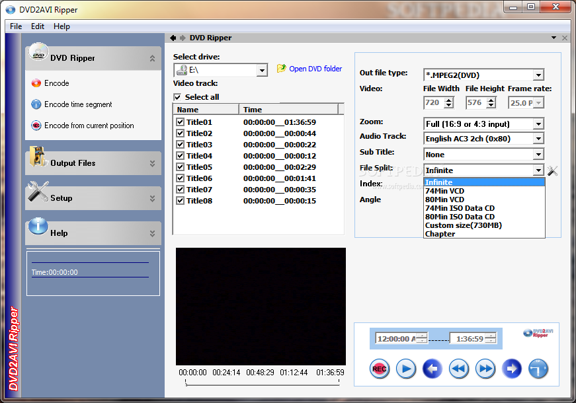Choose 74Min VCD split option
This screenshot has width=576, height=403.
tap(484, 191)
